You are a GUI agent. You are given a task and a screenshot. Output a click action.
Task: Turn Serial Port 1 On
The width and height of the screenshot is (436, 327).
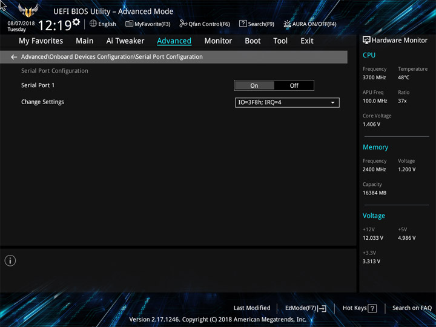pos(254,85)
